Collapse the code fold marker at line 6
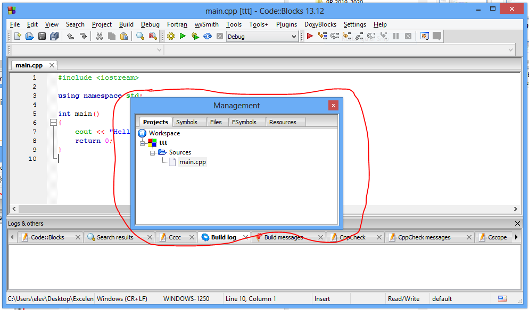529x310 pixels. click(53, 123)
